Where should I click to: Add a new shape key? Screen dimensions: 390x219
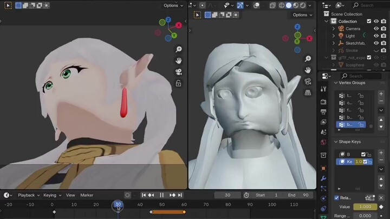pyautogui.click(x=381, y=152)
